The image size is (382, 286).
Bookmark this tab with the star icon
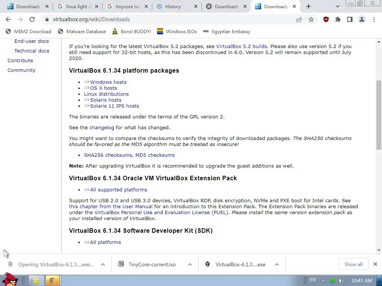tap(311, 19)
